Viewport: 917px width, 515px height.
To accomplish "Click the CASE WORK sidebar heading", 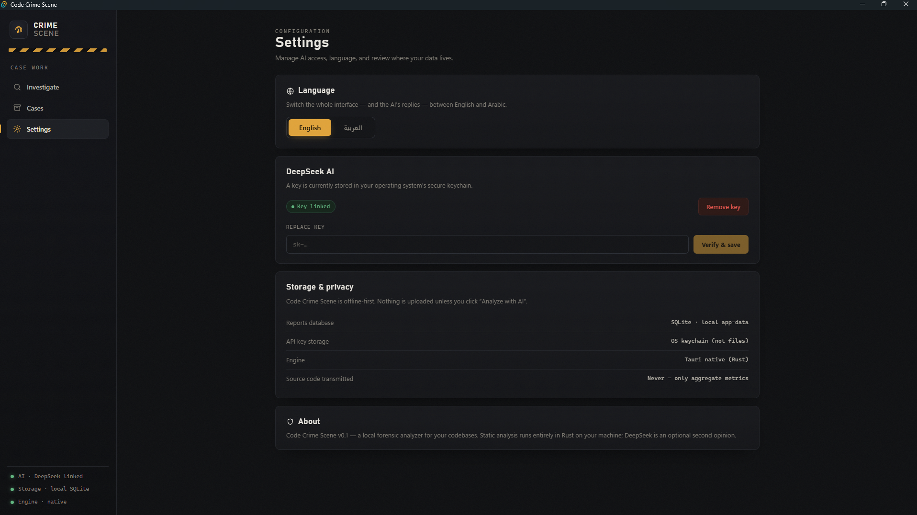I will [29, 67].
